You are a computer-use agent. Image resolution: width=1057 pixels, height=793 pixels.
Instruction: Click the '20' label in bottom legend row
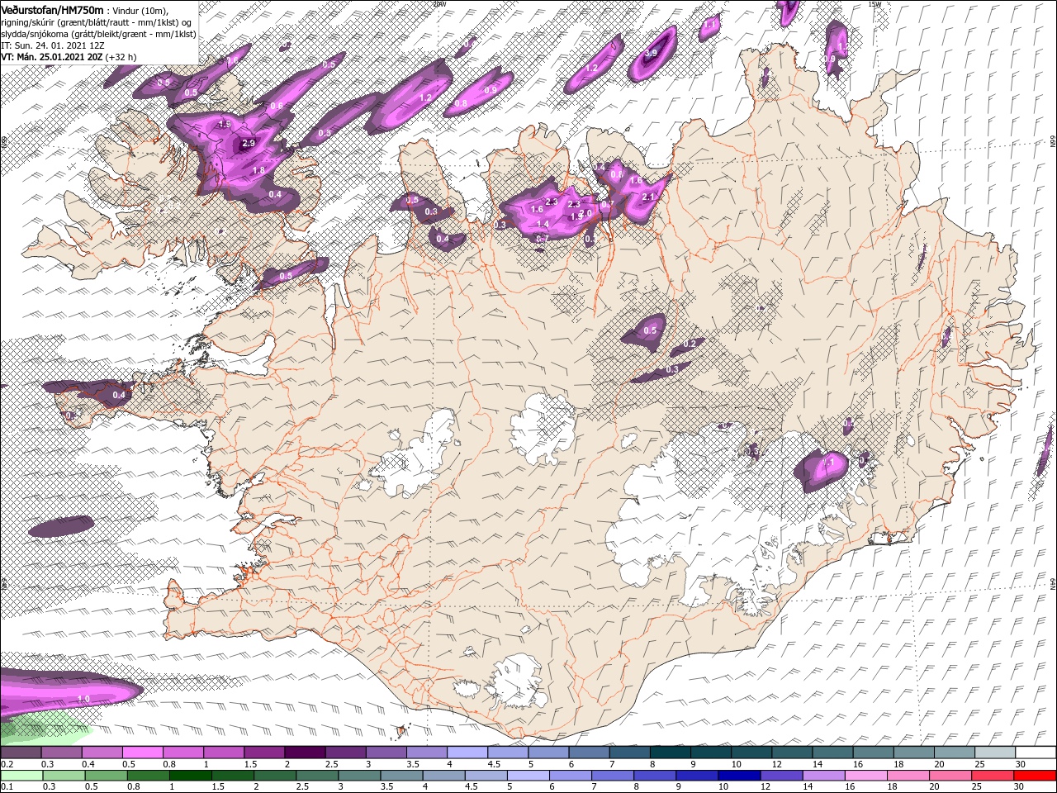pos(934,787)
